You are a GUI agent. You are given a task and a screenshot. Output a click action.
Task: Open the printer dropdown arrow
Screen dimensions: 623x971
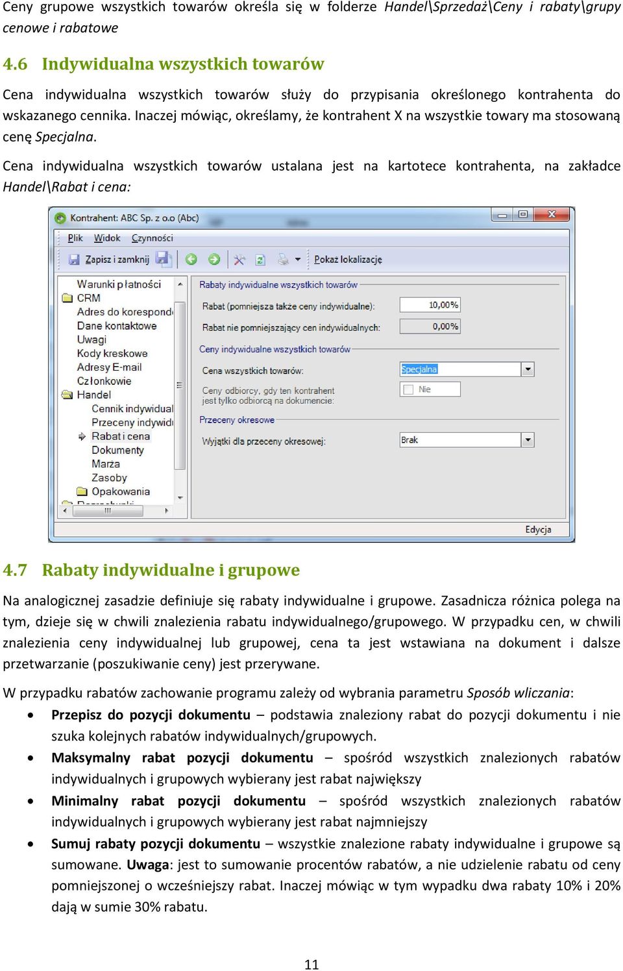pos(298,260)
